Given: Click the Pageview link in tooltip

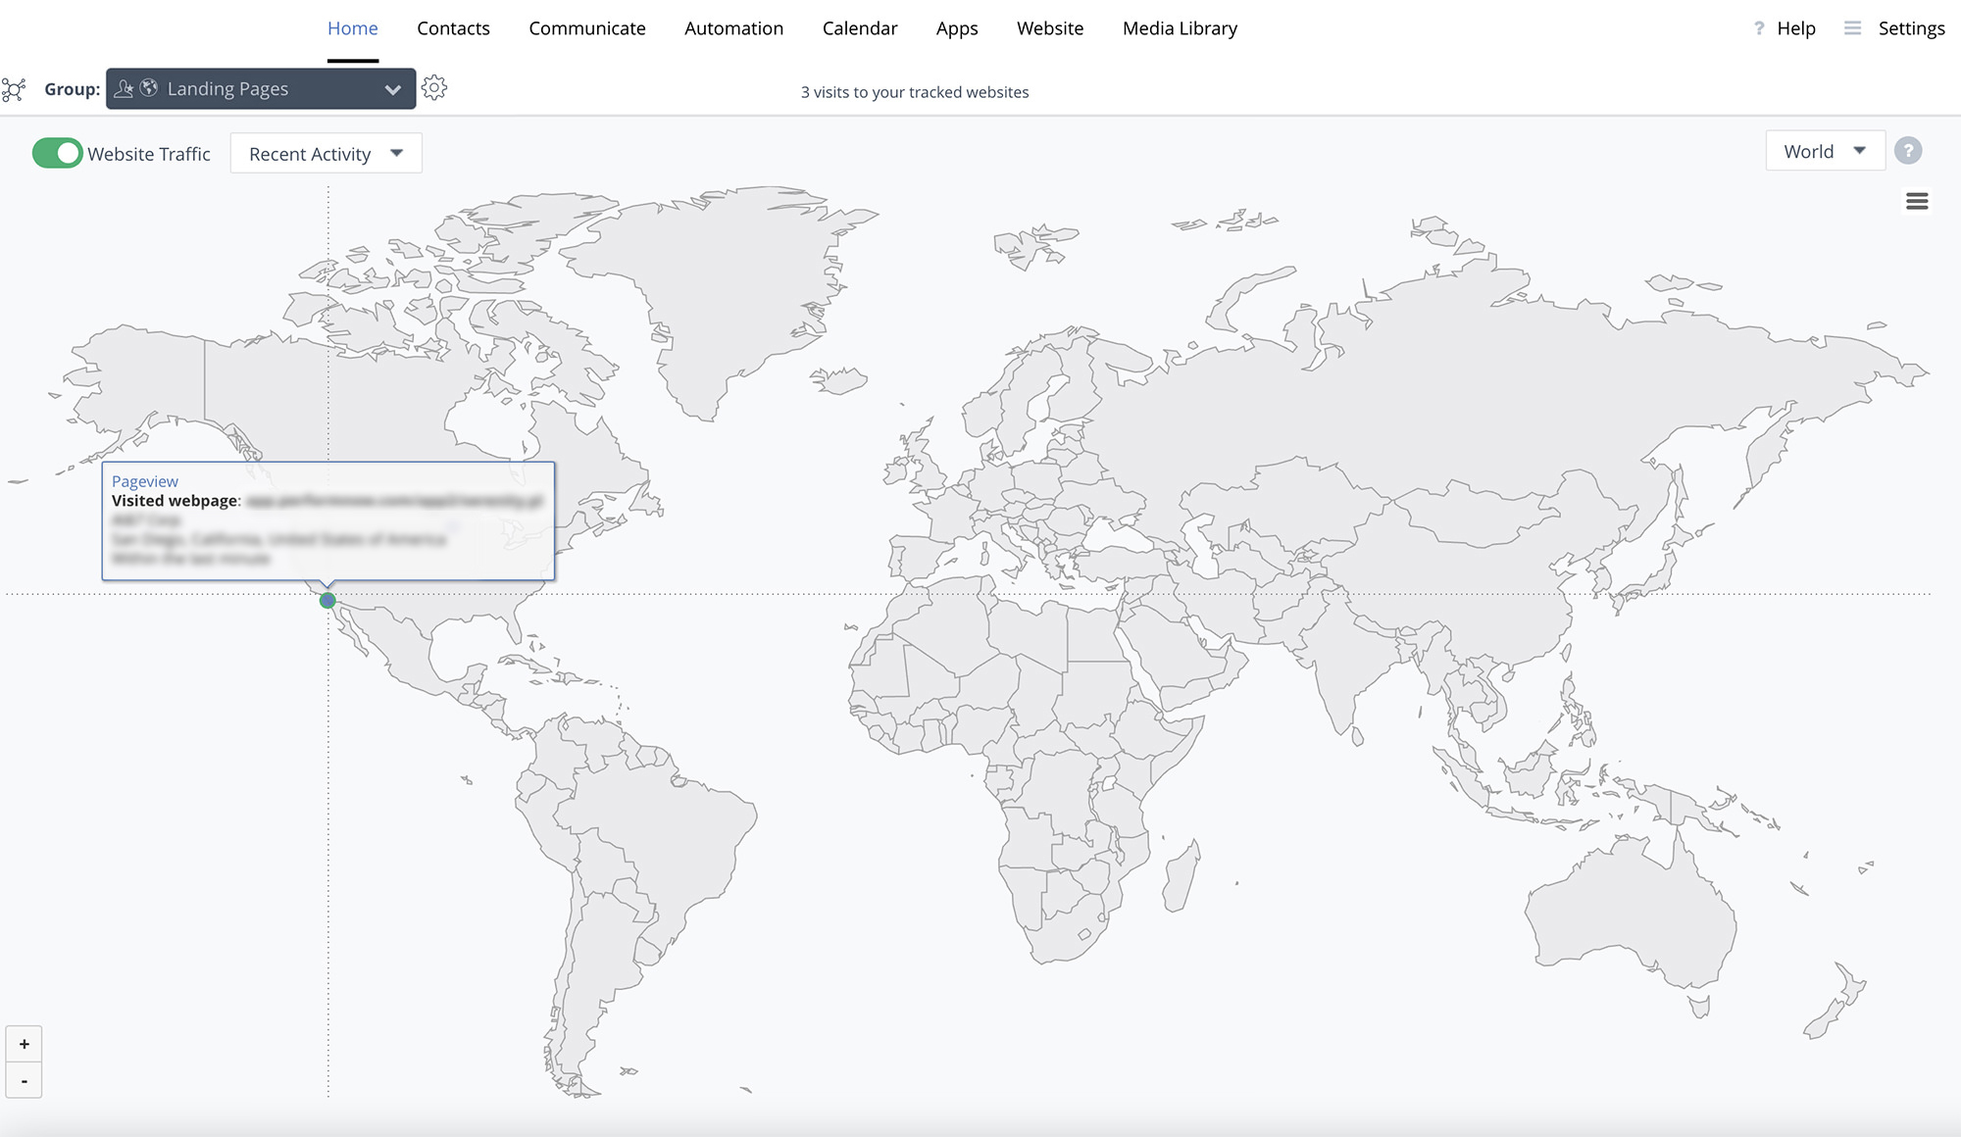Looking at the screenshot, I should click(x=145, y=481).
